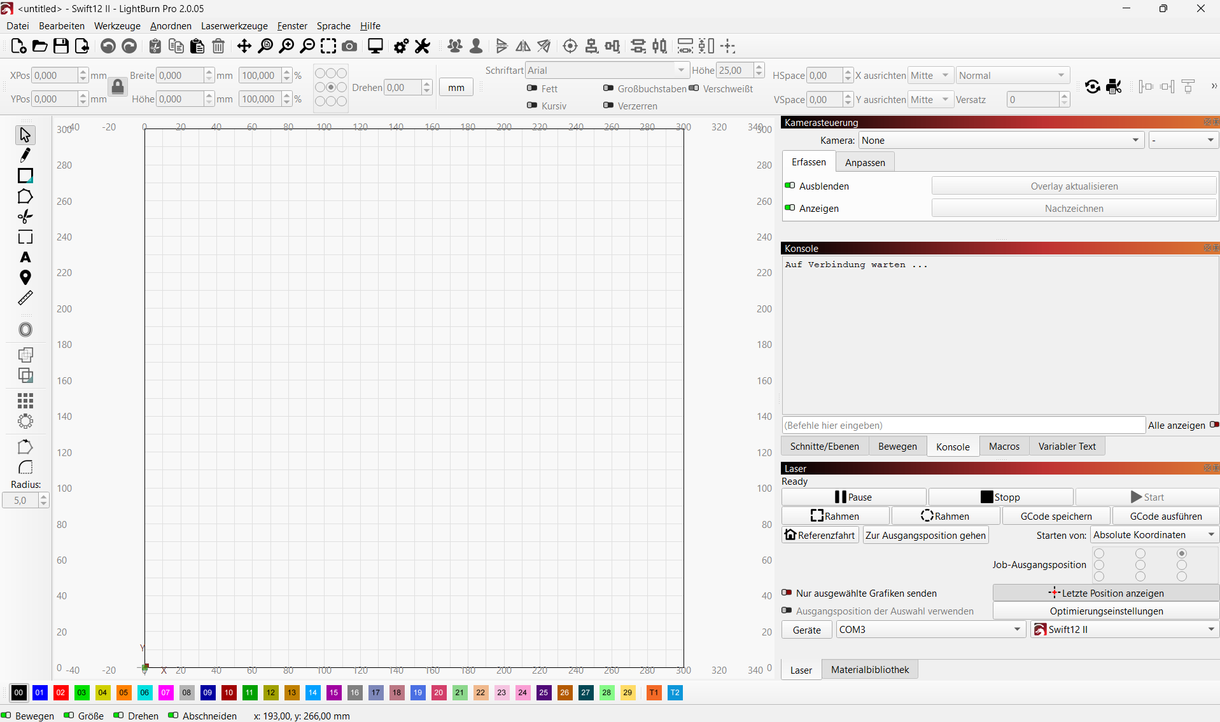This screenshot has width=1220, height=722.
Task: Open the Laserwerkzeuge menu
Action: [x=234, y=26]
